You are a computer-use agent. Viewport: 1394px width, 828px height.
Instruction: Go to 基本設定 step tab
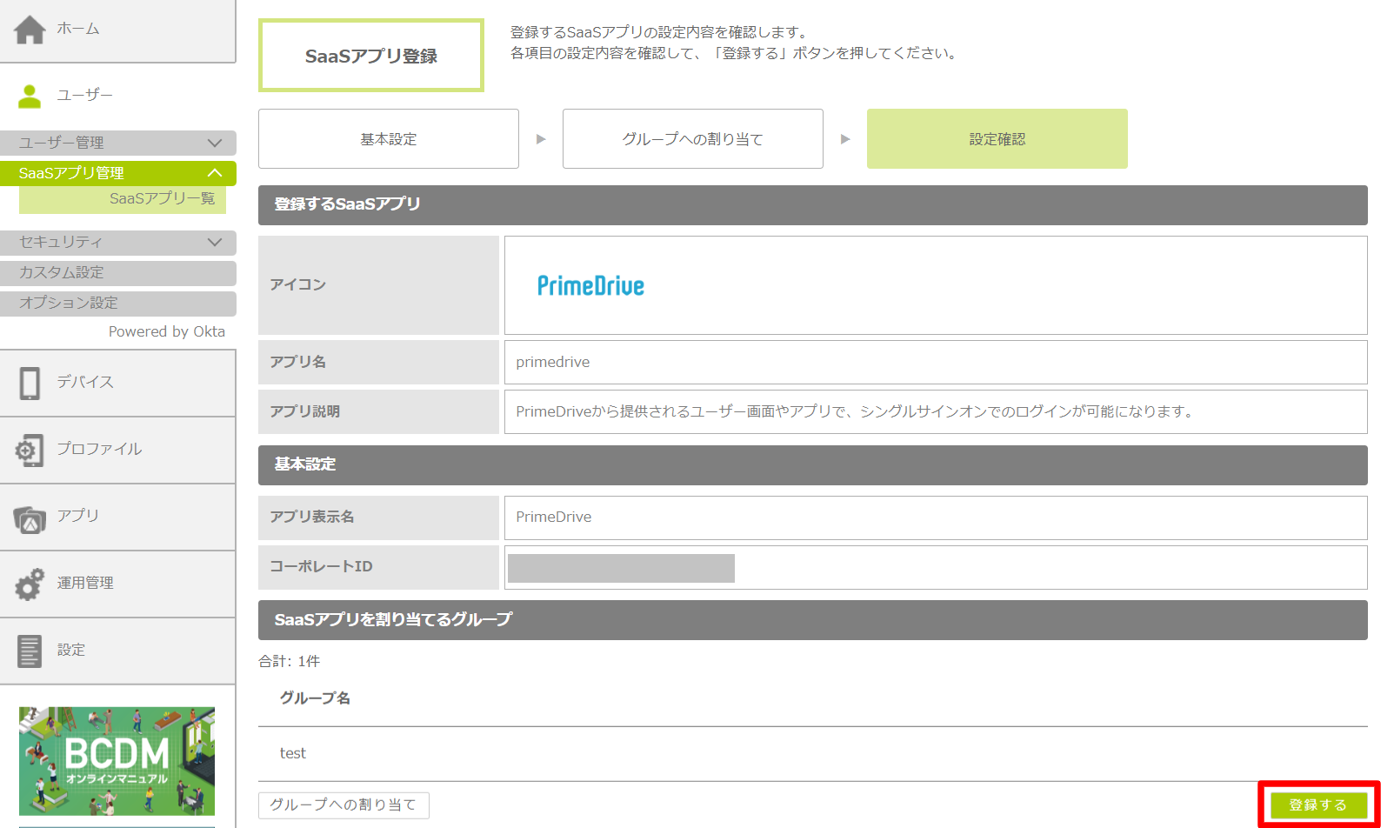388,139
